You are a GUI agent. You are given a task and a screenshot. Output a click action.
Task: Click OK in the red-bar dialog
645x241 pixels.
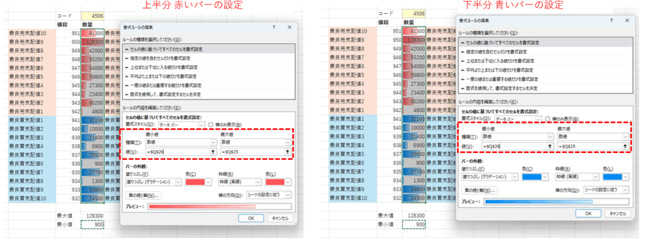pyautogui.click(x=251, y=218)
